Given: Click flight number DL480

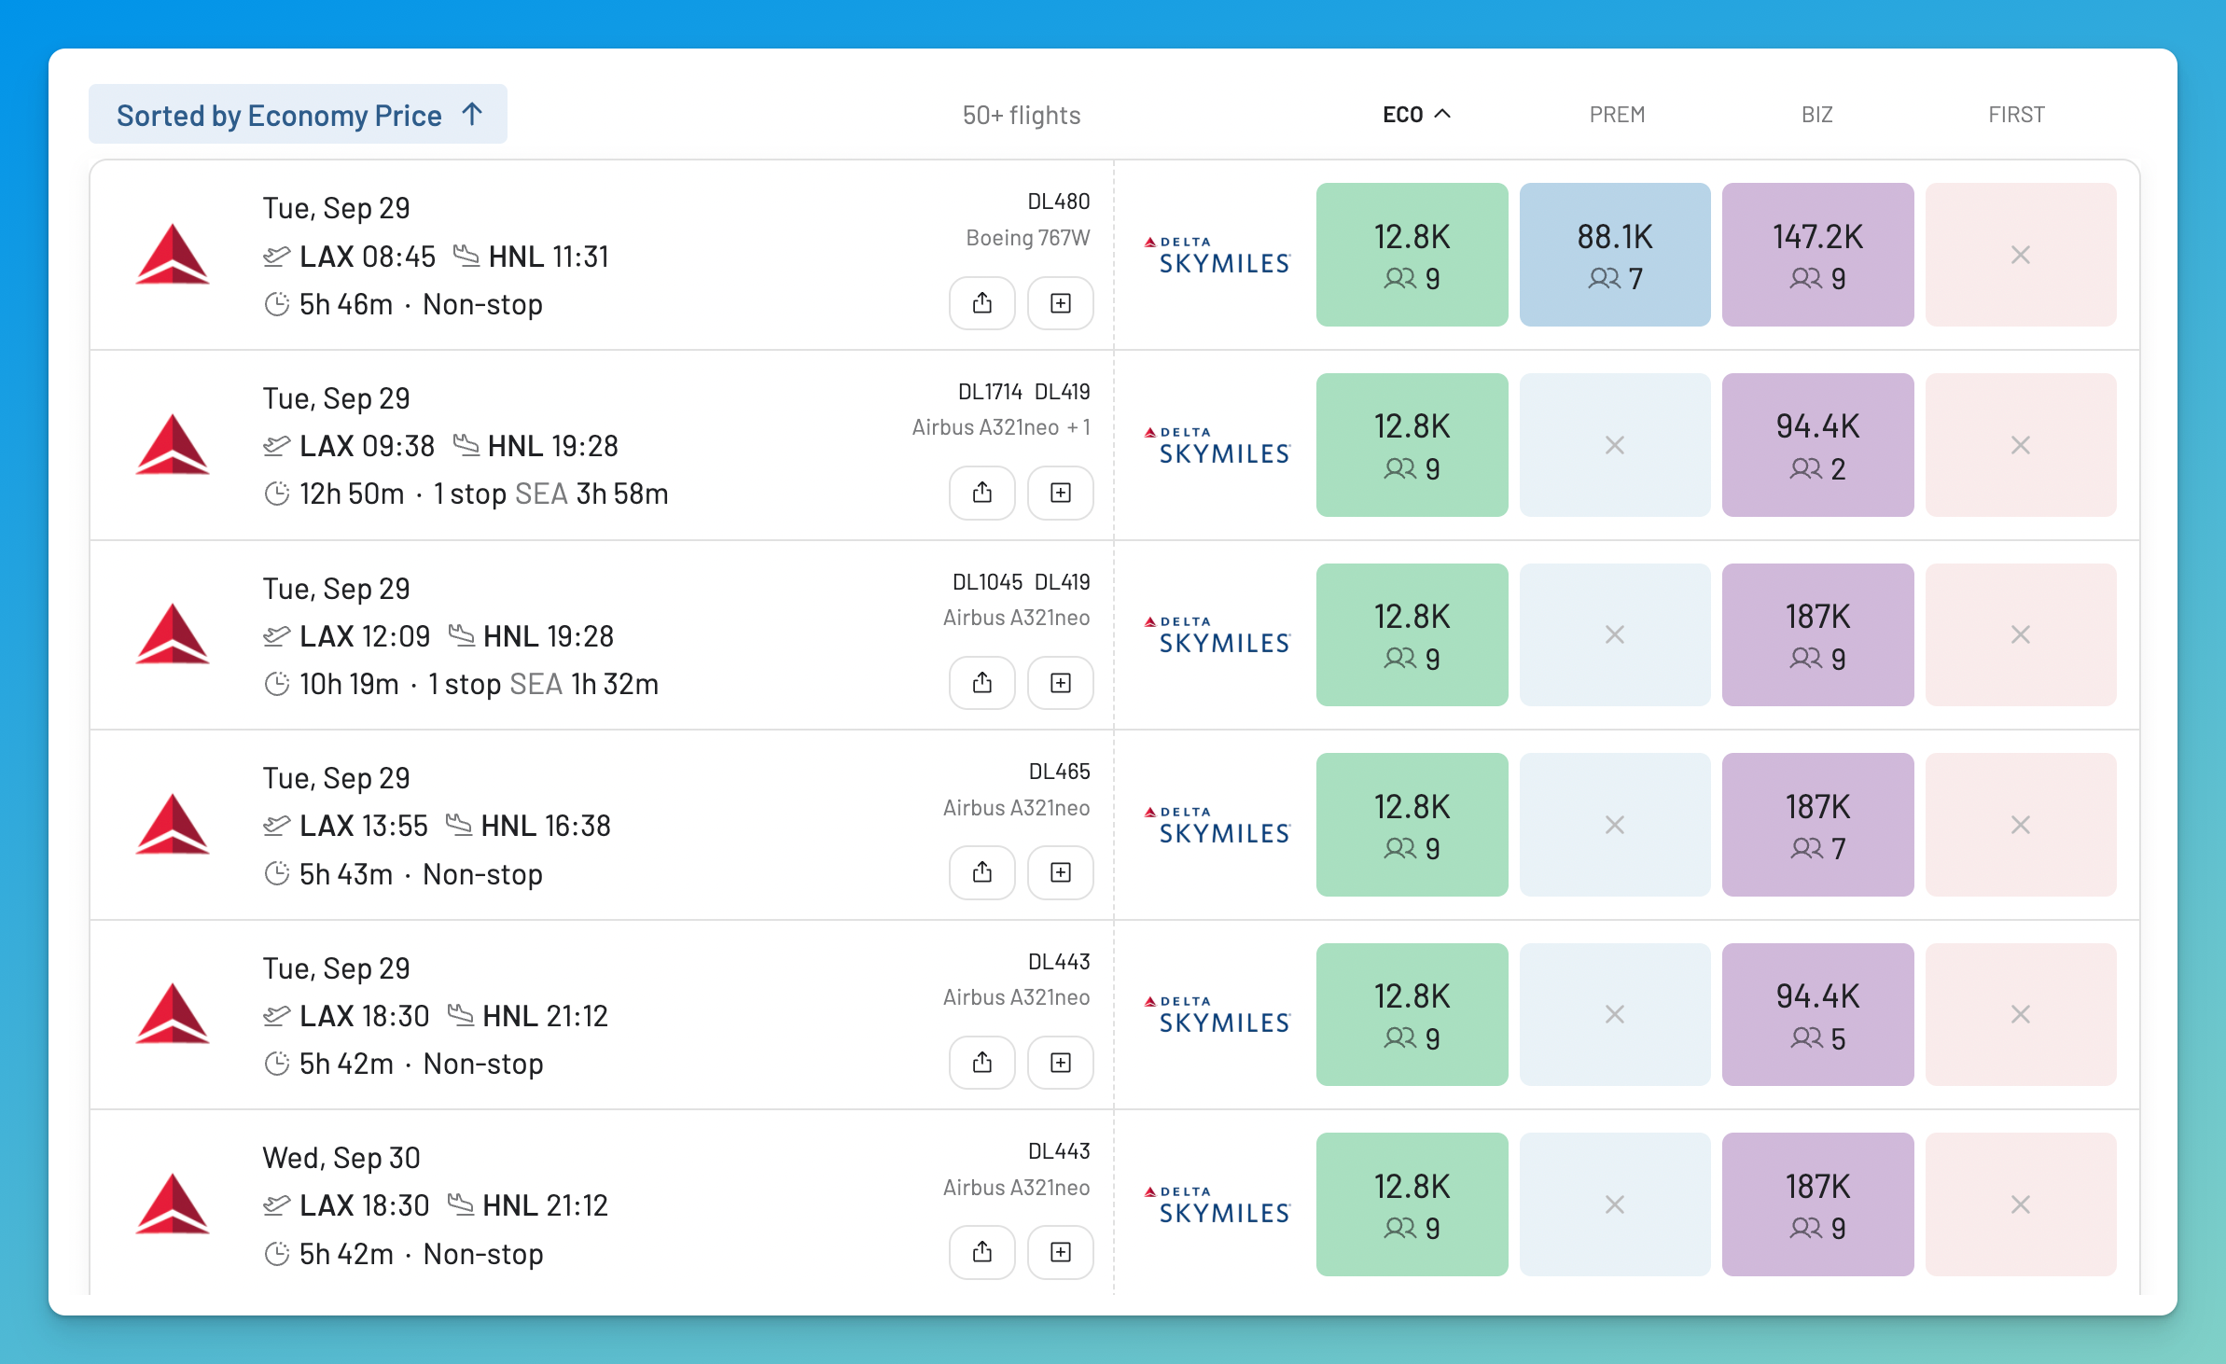Looking at the screenshot, I should tap(1059, 202).
